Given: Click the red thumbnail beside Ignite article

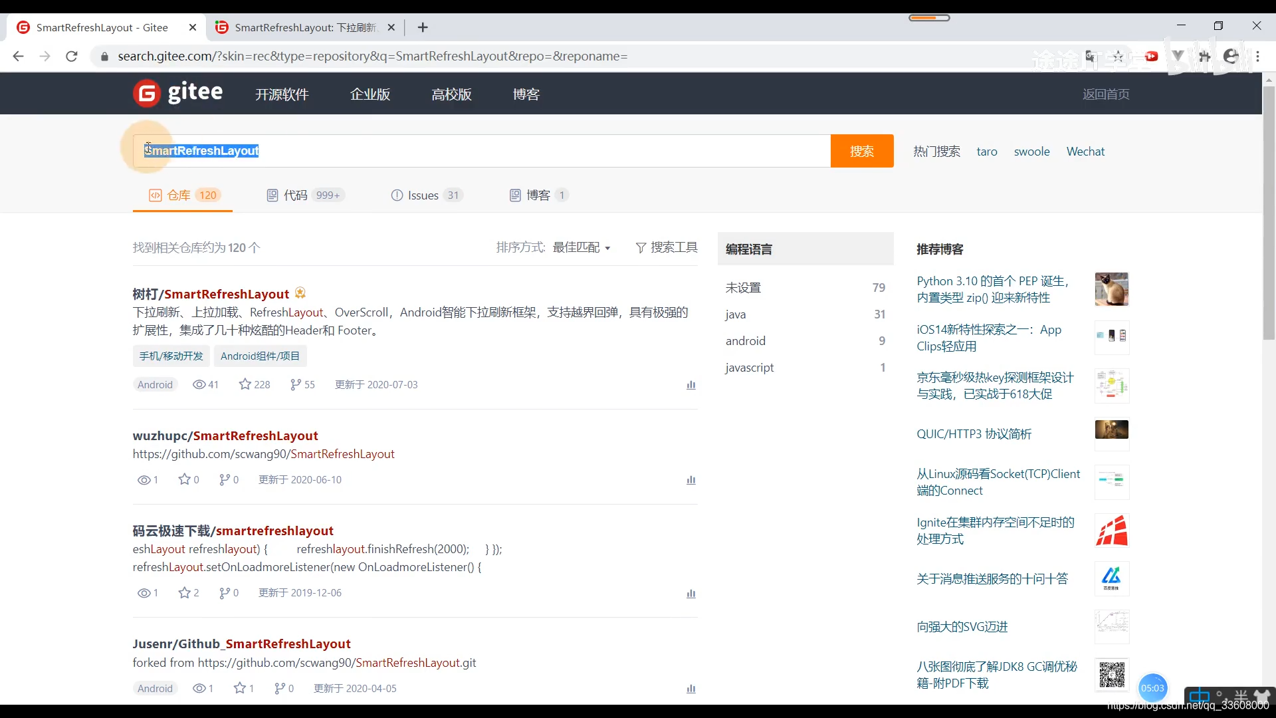Looking at the screenshot, I should (x=1112, y=531).
